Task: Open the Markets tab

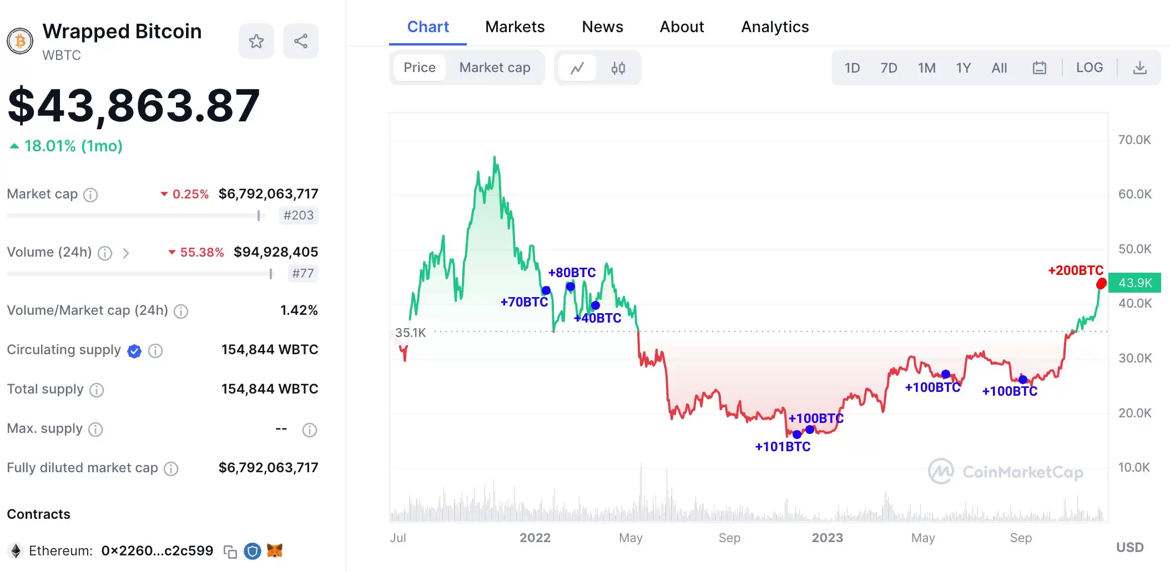Action: click(x=515, y=27)
